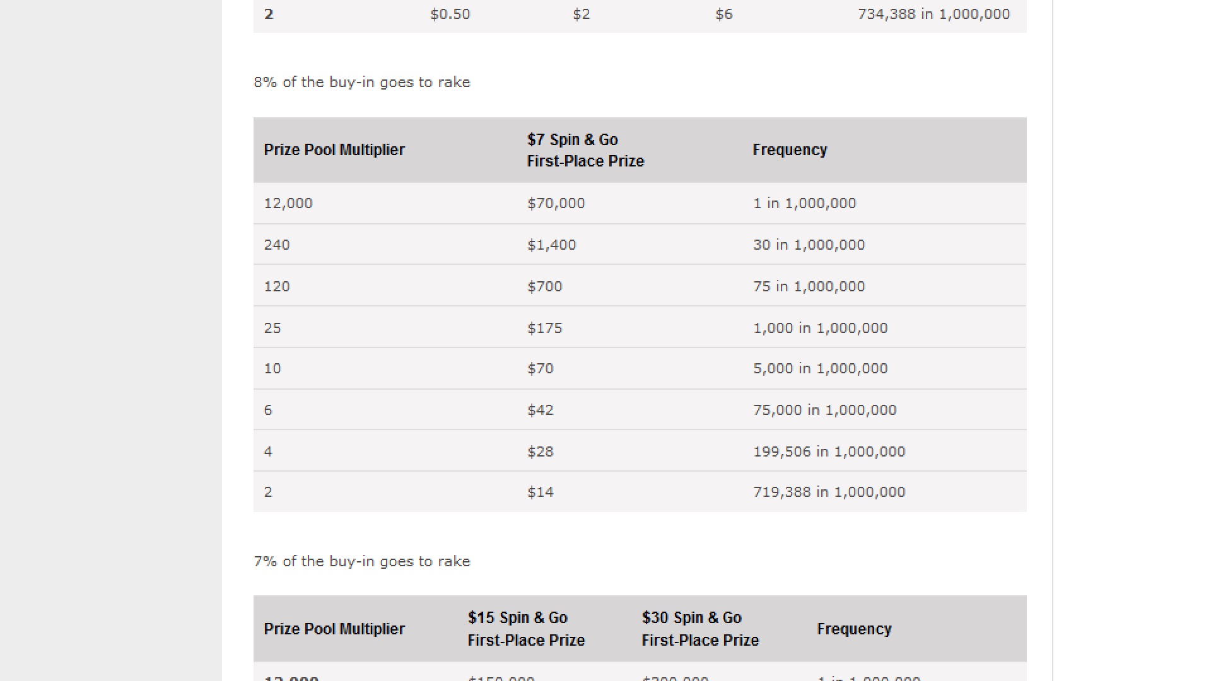Image resolution: width=1211 pixels, height=681 pixels.
Task: Click the "719,388 in 1,000,000" frequency cell
Action: [x=829, y=492]
